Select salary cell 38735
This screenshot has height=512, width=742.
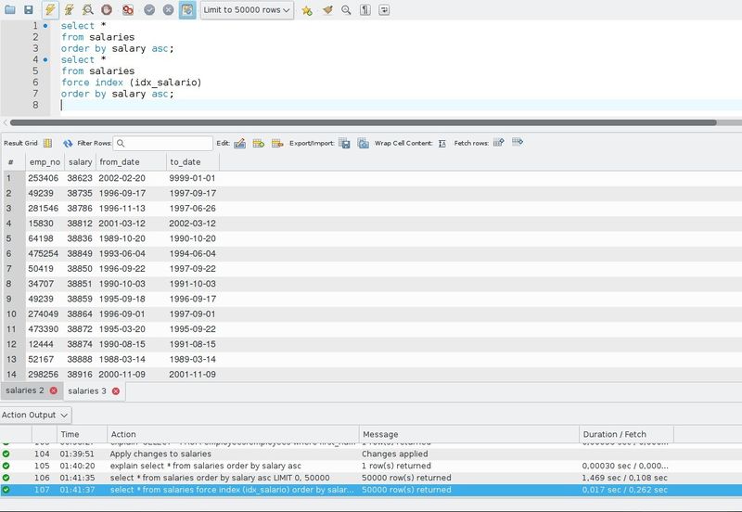[80, 193]
